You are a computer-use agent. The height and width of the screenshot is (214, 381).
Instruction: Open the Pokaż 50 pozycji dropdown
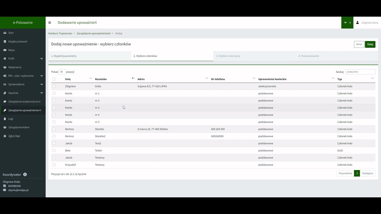[x=62, y=72]
